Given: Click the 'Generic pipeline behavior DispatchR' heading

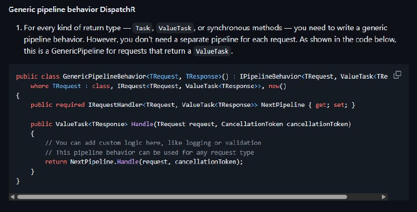Looking at the screenshot, I should coord(72,9).
